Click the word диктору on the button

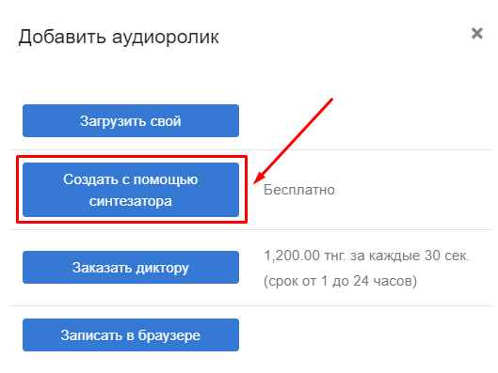coord(162,268)
